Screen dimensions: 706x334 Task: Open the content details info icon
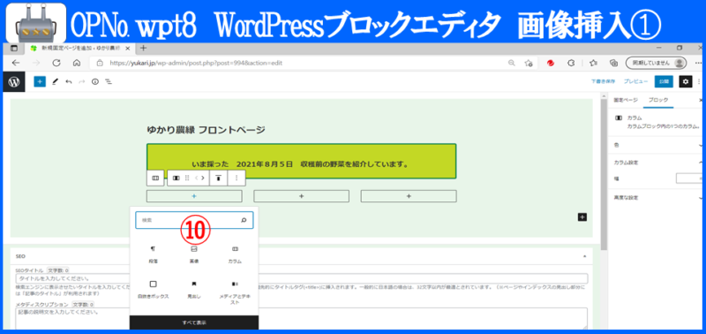click(x=95, y=81)
